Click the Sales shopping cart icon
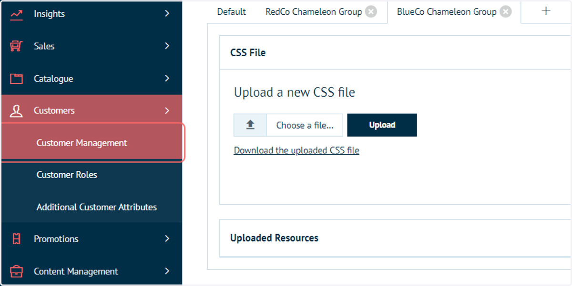Screen dimensions: 572x286 point(16,46)
